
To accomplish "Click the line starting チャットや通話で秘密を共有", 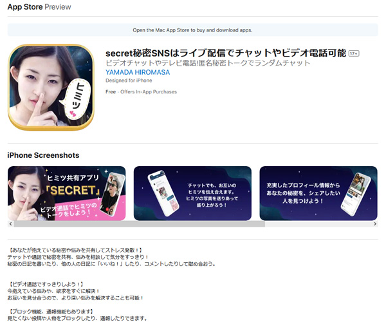I will (78, 257).
